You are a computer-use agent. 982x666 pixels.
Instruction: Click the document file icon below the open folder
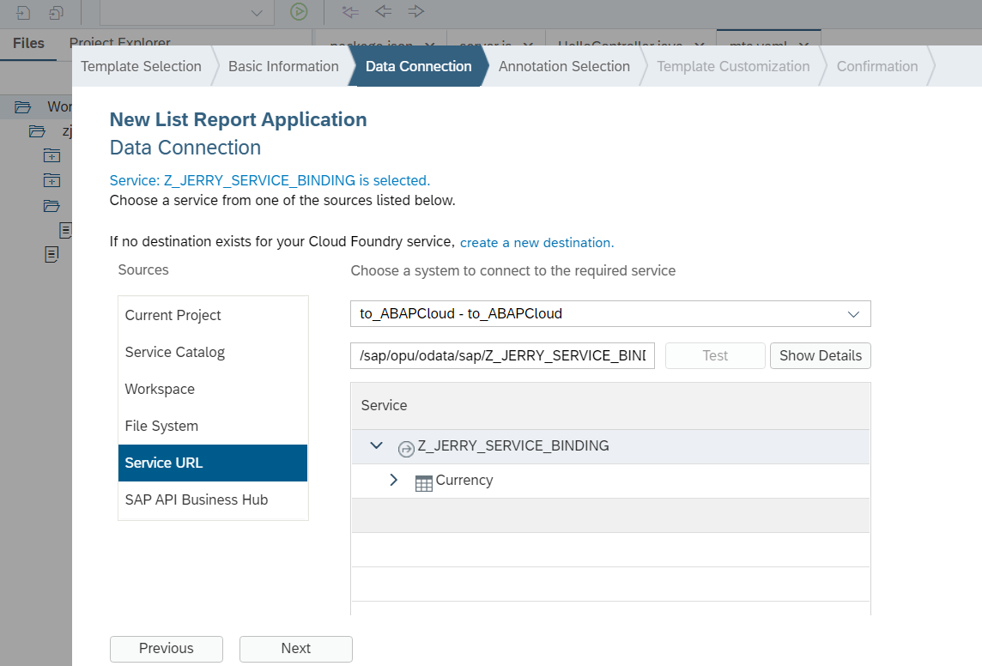(52, 255)
